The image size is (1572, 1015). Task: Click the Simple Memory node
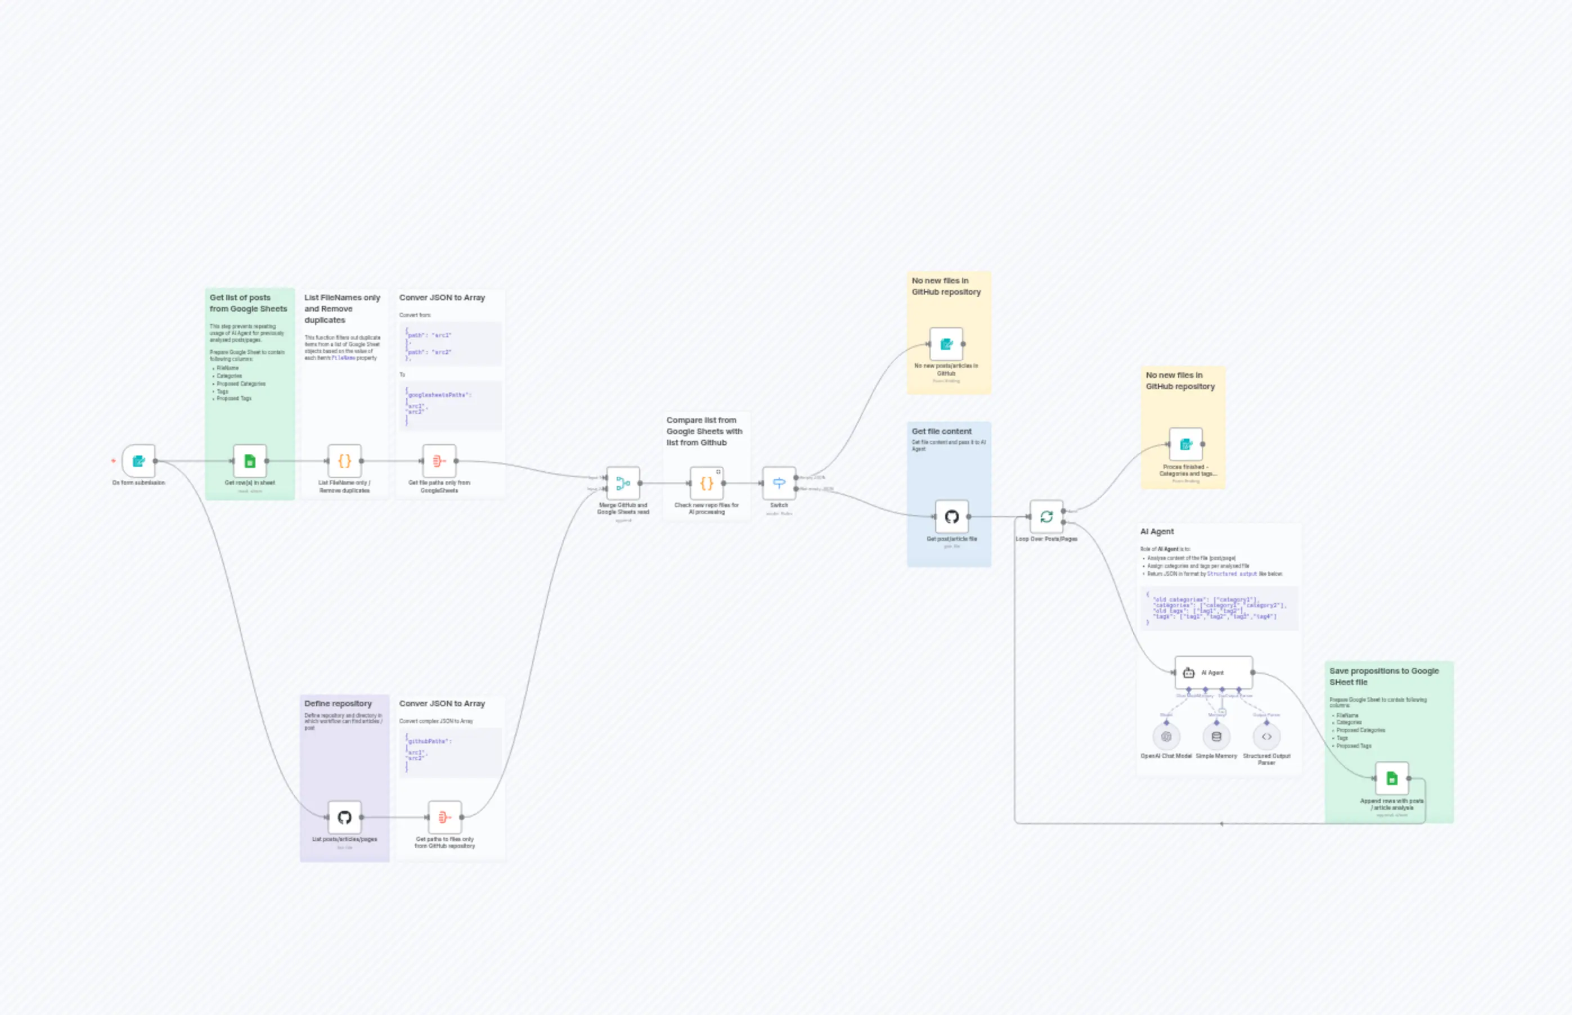[x=1215, y=735]
